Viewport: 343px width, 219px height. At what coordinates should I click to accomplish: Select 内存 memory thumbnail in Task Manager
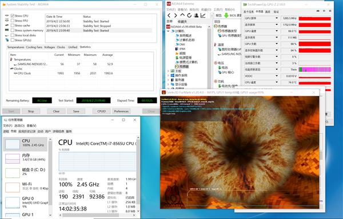25,158
